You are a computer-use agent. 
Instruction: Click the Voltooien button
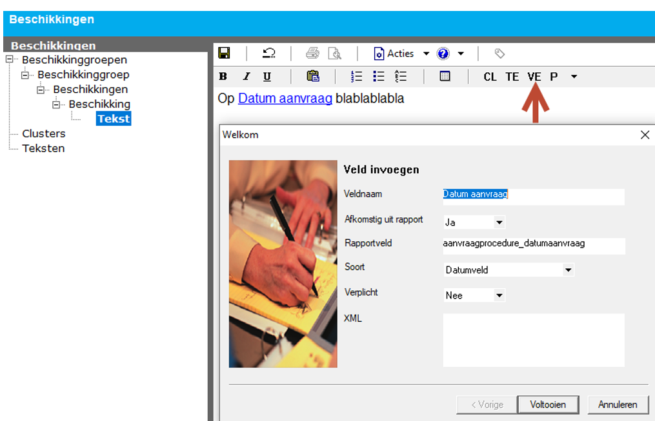[548, 405]
